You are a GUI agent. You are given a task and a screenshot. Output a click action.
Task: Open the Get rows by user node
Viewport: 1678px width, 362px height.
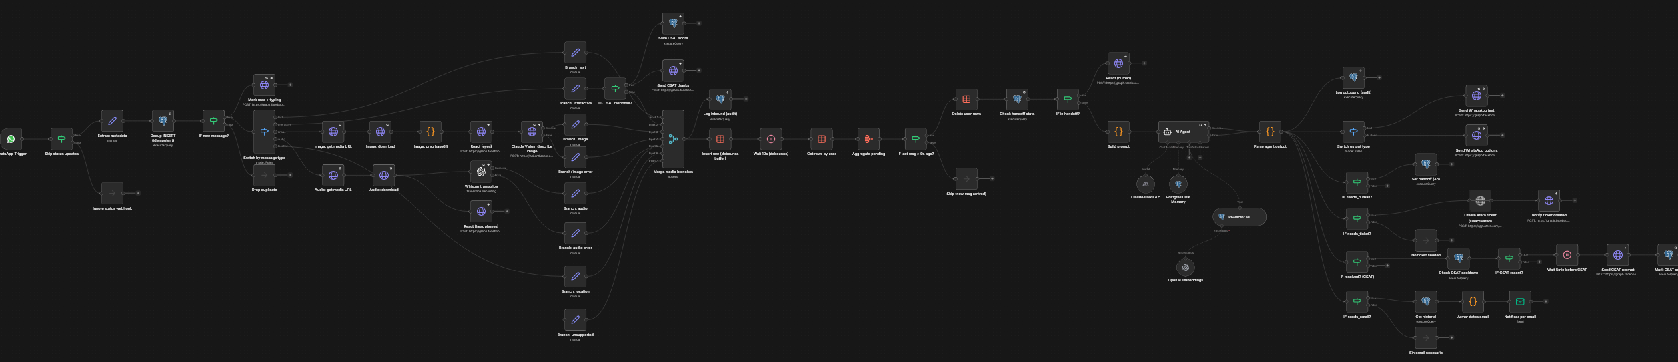click(821, 139)
